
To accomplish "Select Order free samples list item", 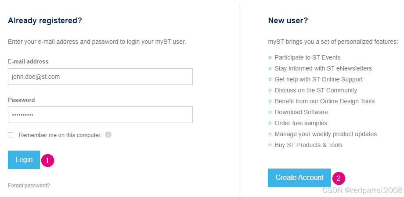I will point(301,123).
